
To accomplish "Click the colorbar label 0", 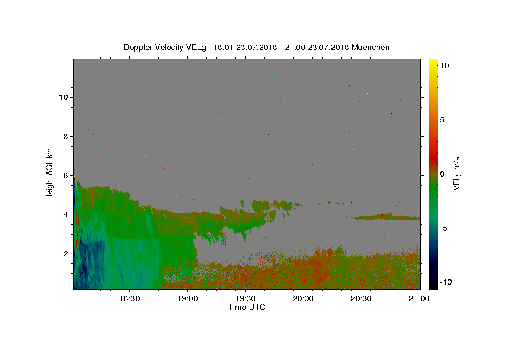I will click(x=442, y=174).
